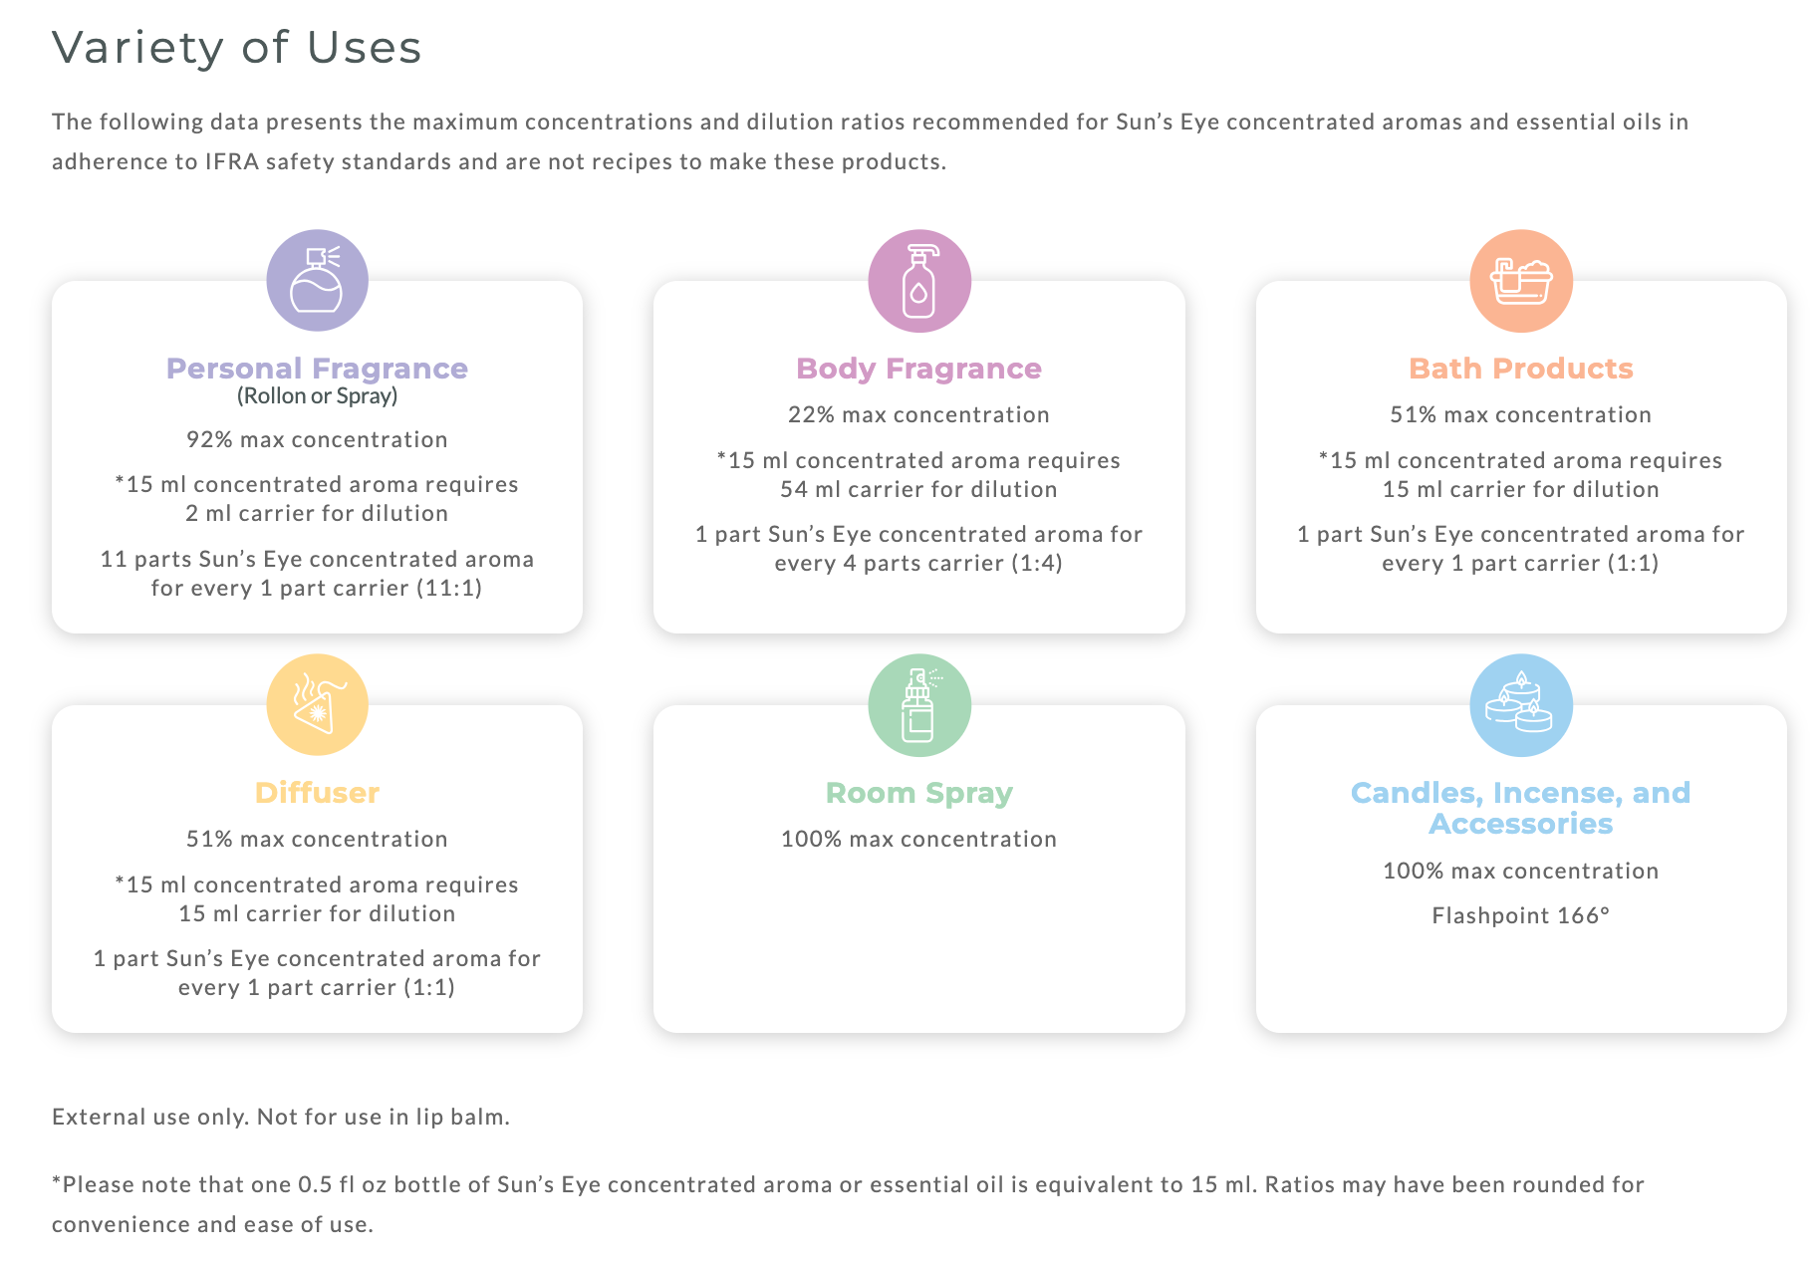Click the pink lotion pump bottle icon
1819x1261 pixels.
pyautogui.click(x=918, y=281)
